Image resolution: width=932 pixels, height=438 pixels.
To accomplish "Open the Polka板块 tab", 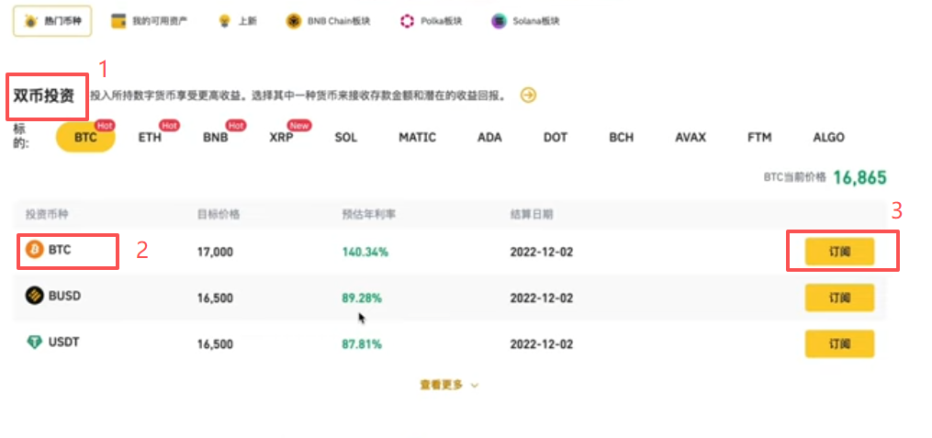I will (431, 21).
